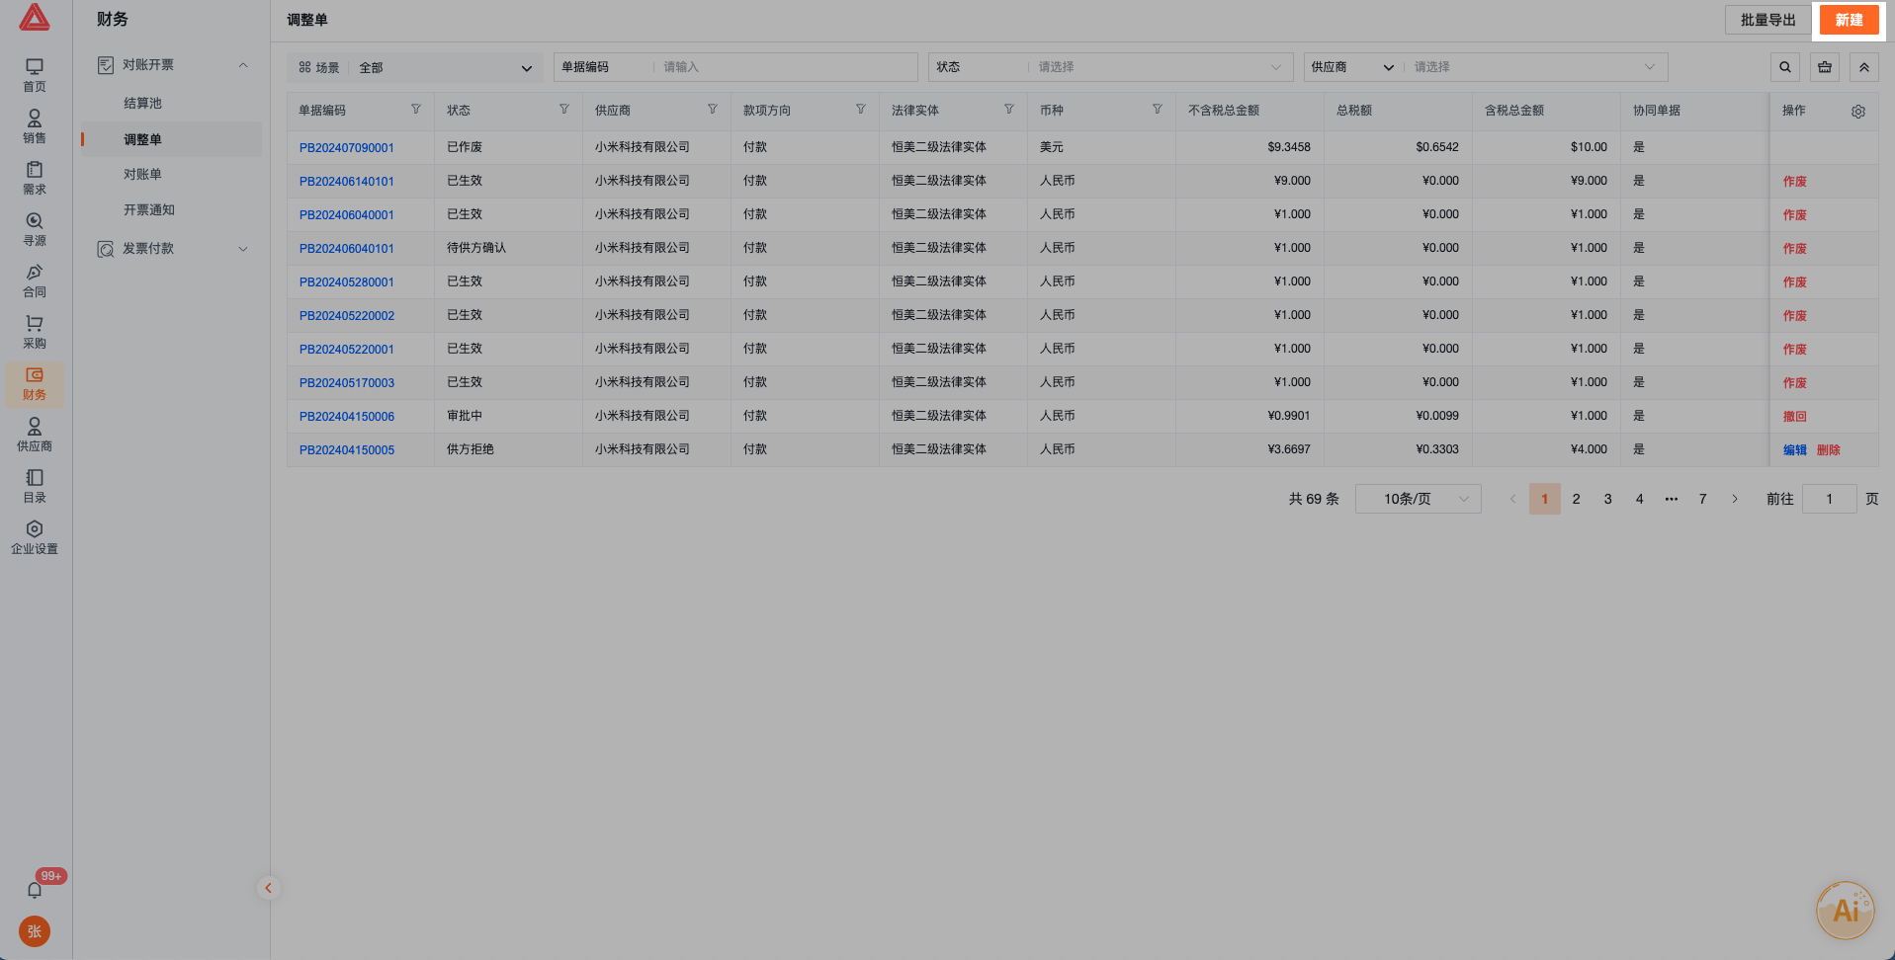
Task: Click the app logo at top left
Action: [x=35, y=17]
